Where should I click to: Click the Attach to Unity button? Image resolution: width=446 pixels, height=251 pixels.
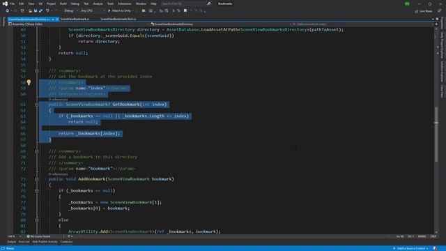(x=119, y=11)
